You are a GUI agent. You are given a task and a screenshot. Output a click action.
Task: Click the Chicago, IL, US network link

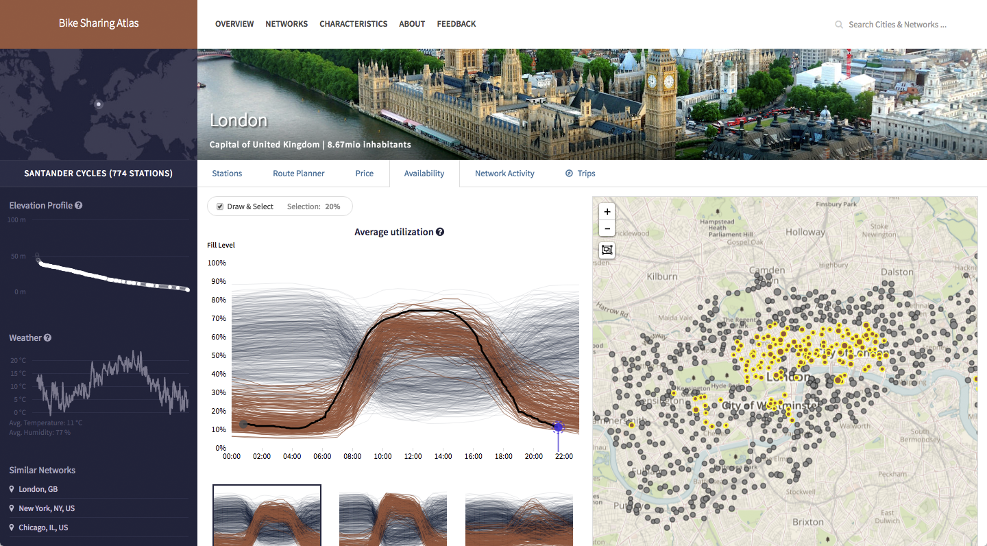pos(43,527)
